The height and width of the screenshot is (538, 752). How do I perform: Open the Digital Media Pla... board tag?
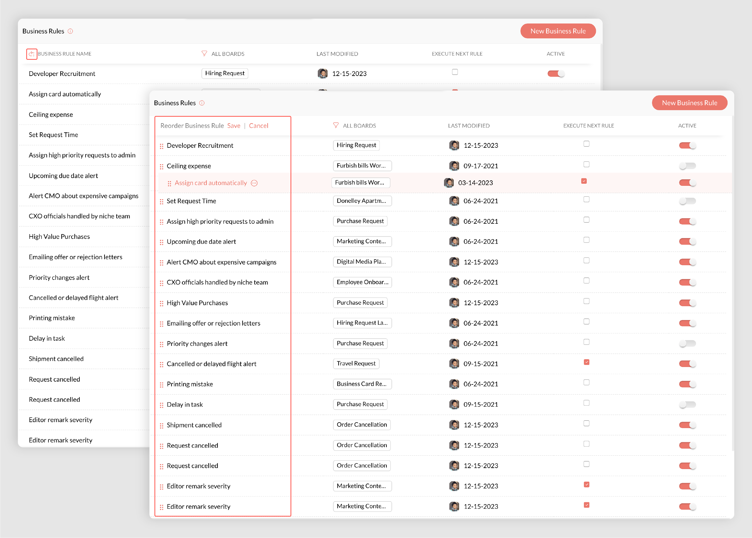[362, 262]
